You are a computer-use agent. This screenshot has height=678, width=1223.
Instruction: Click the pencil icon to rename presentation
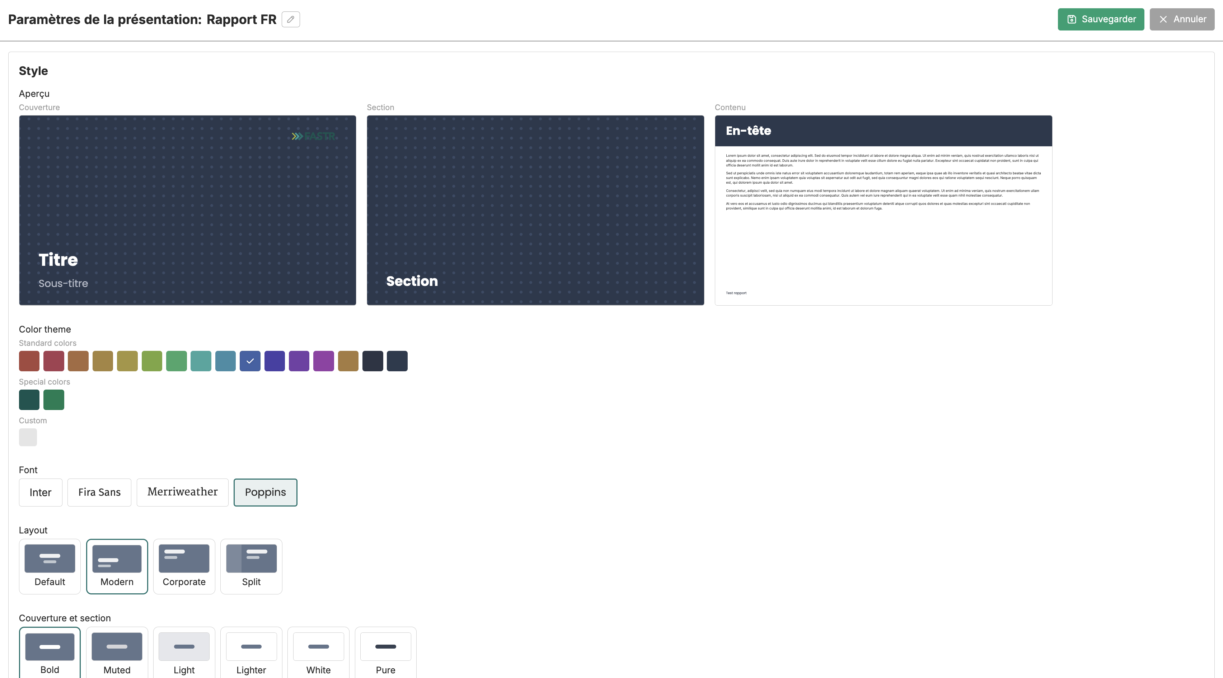[291, 19]
